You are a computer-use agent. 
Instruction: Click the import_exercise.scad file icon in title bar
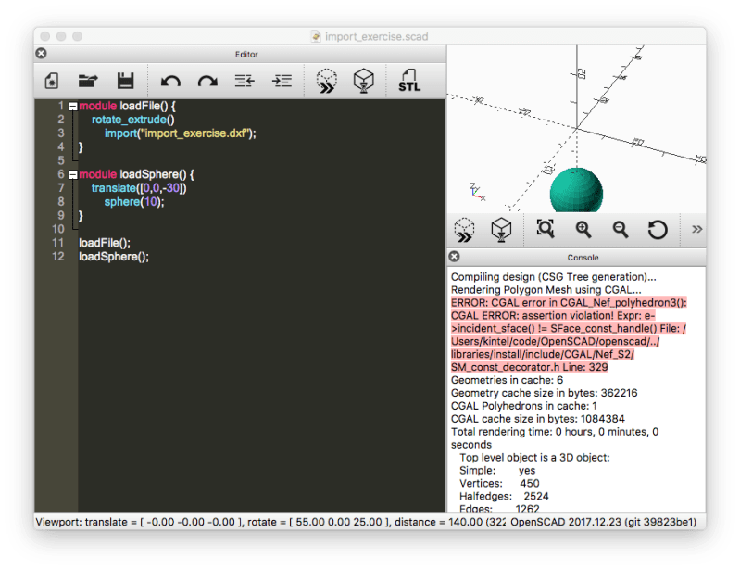(316, 36)
